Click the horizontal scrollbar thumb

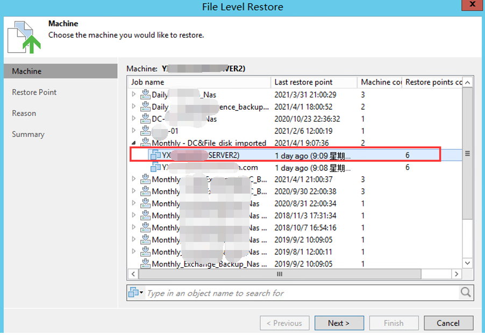pyautogui.click(x=280, y=274)
